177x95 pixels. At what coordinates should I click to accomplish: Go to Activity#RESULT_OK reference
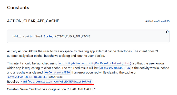click(115, 68)
